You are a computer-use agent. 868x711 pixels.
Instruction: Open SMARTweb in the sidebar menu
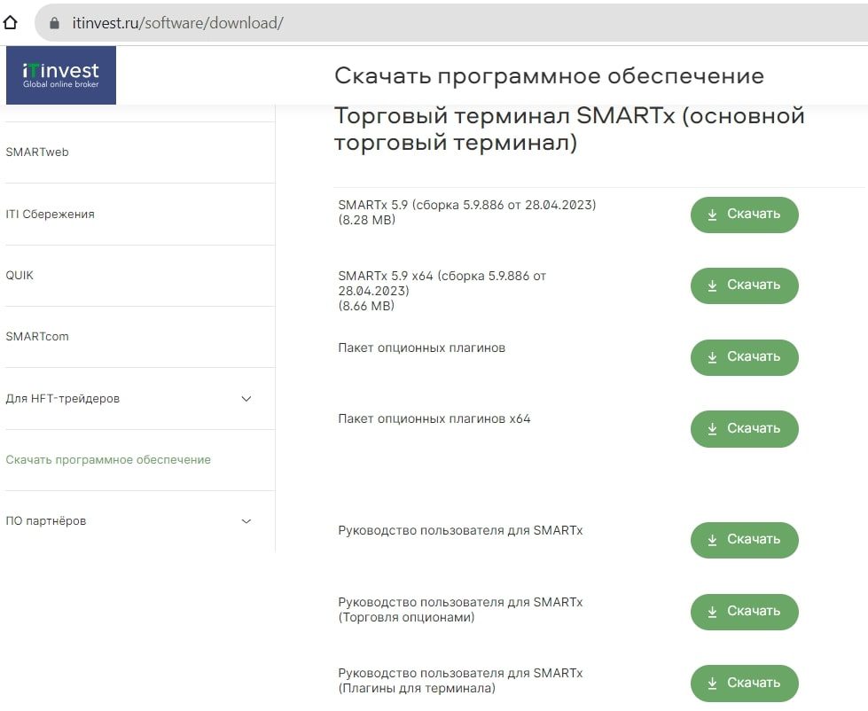pos(37,152)
